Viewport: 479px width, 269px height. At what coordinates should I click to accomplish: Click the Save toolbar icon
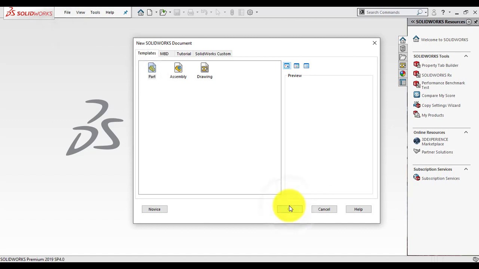(177, 12)
